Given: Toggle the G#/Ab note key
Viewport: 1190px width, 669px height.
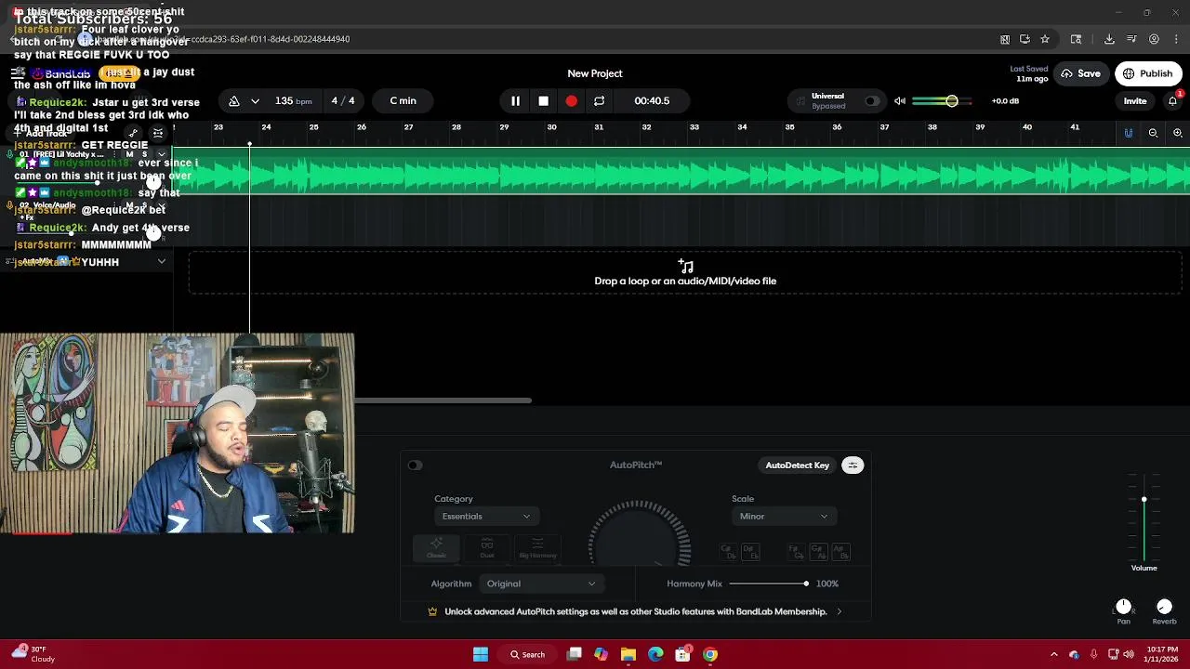Looking at the screenshot, I should click(818, 552).
